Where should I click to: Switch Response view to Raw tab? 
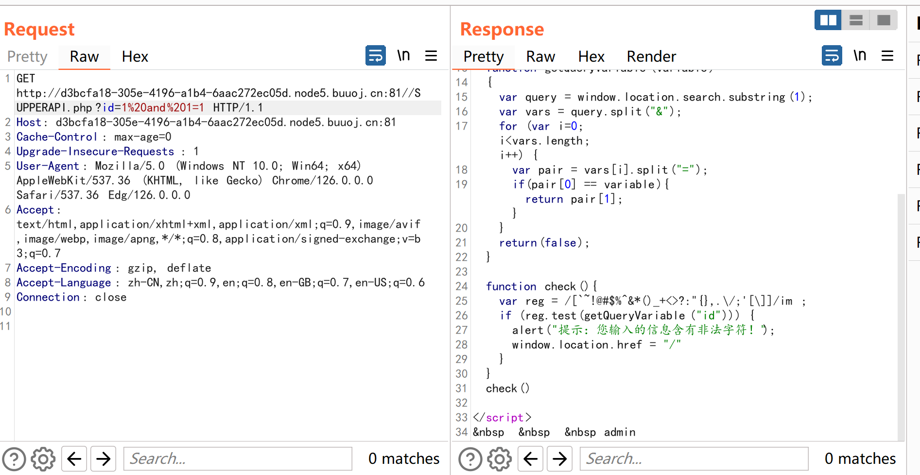coord(540,57)
